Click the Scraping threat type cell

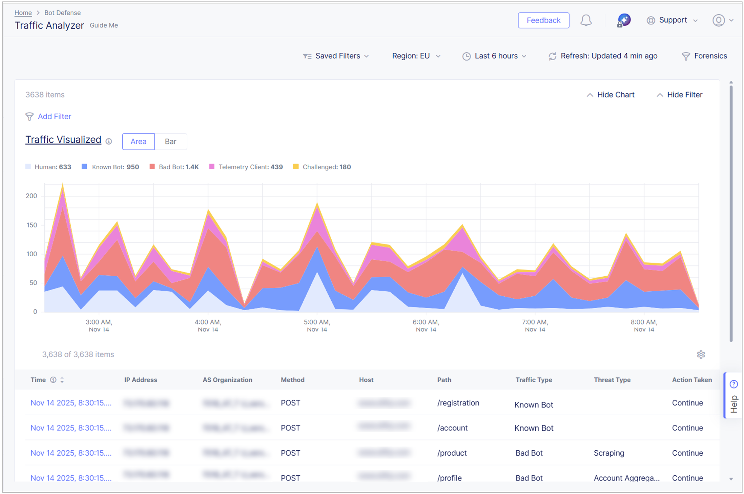609,453
